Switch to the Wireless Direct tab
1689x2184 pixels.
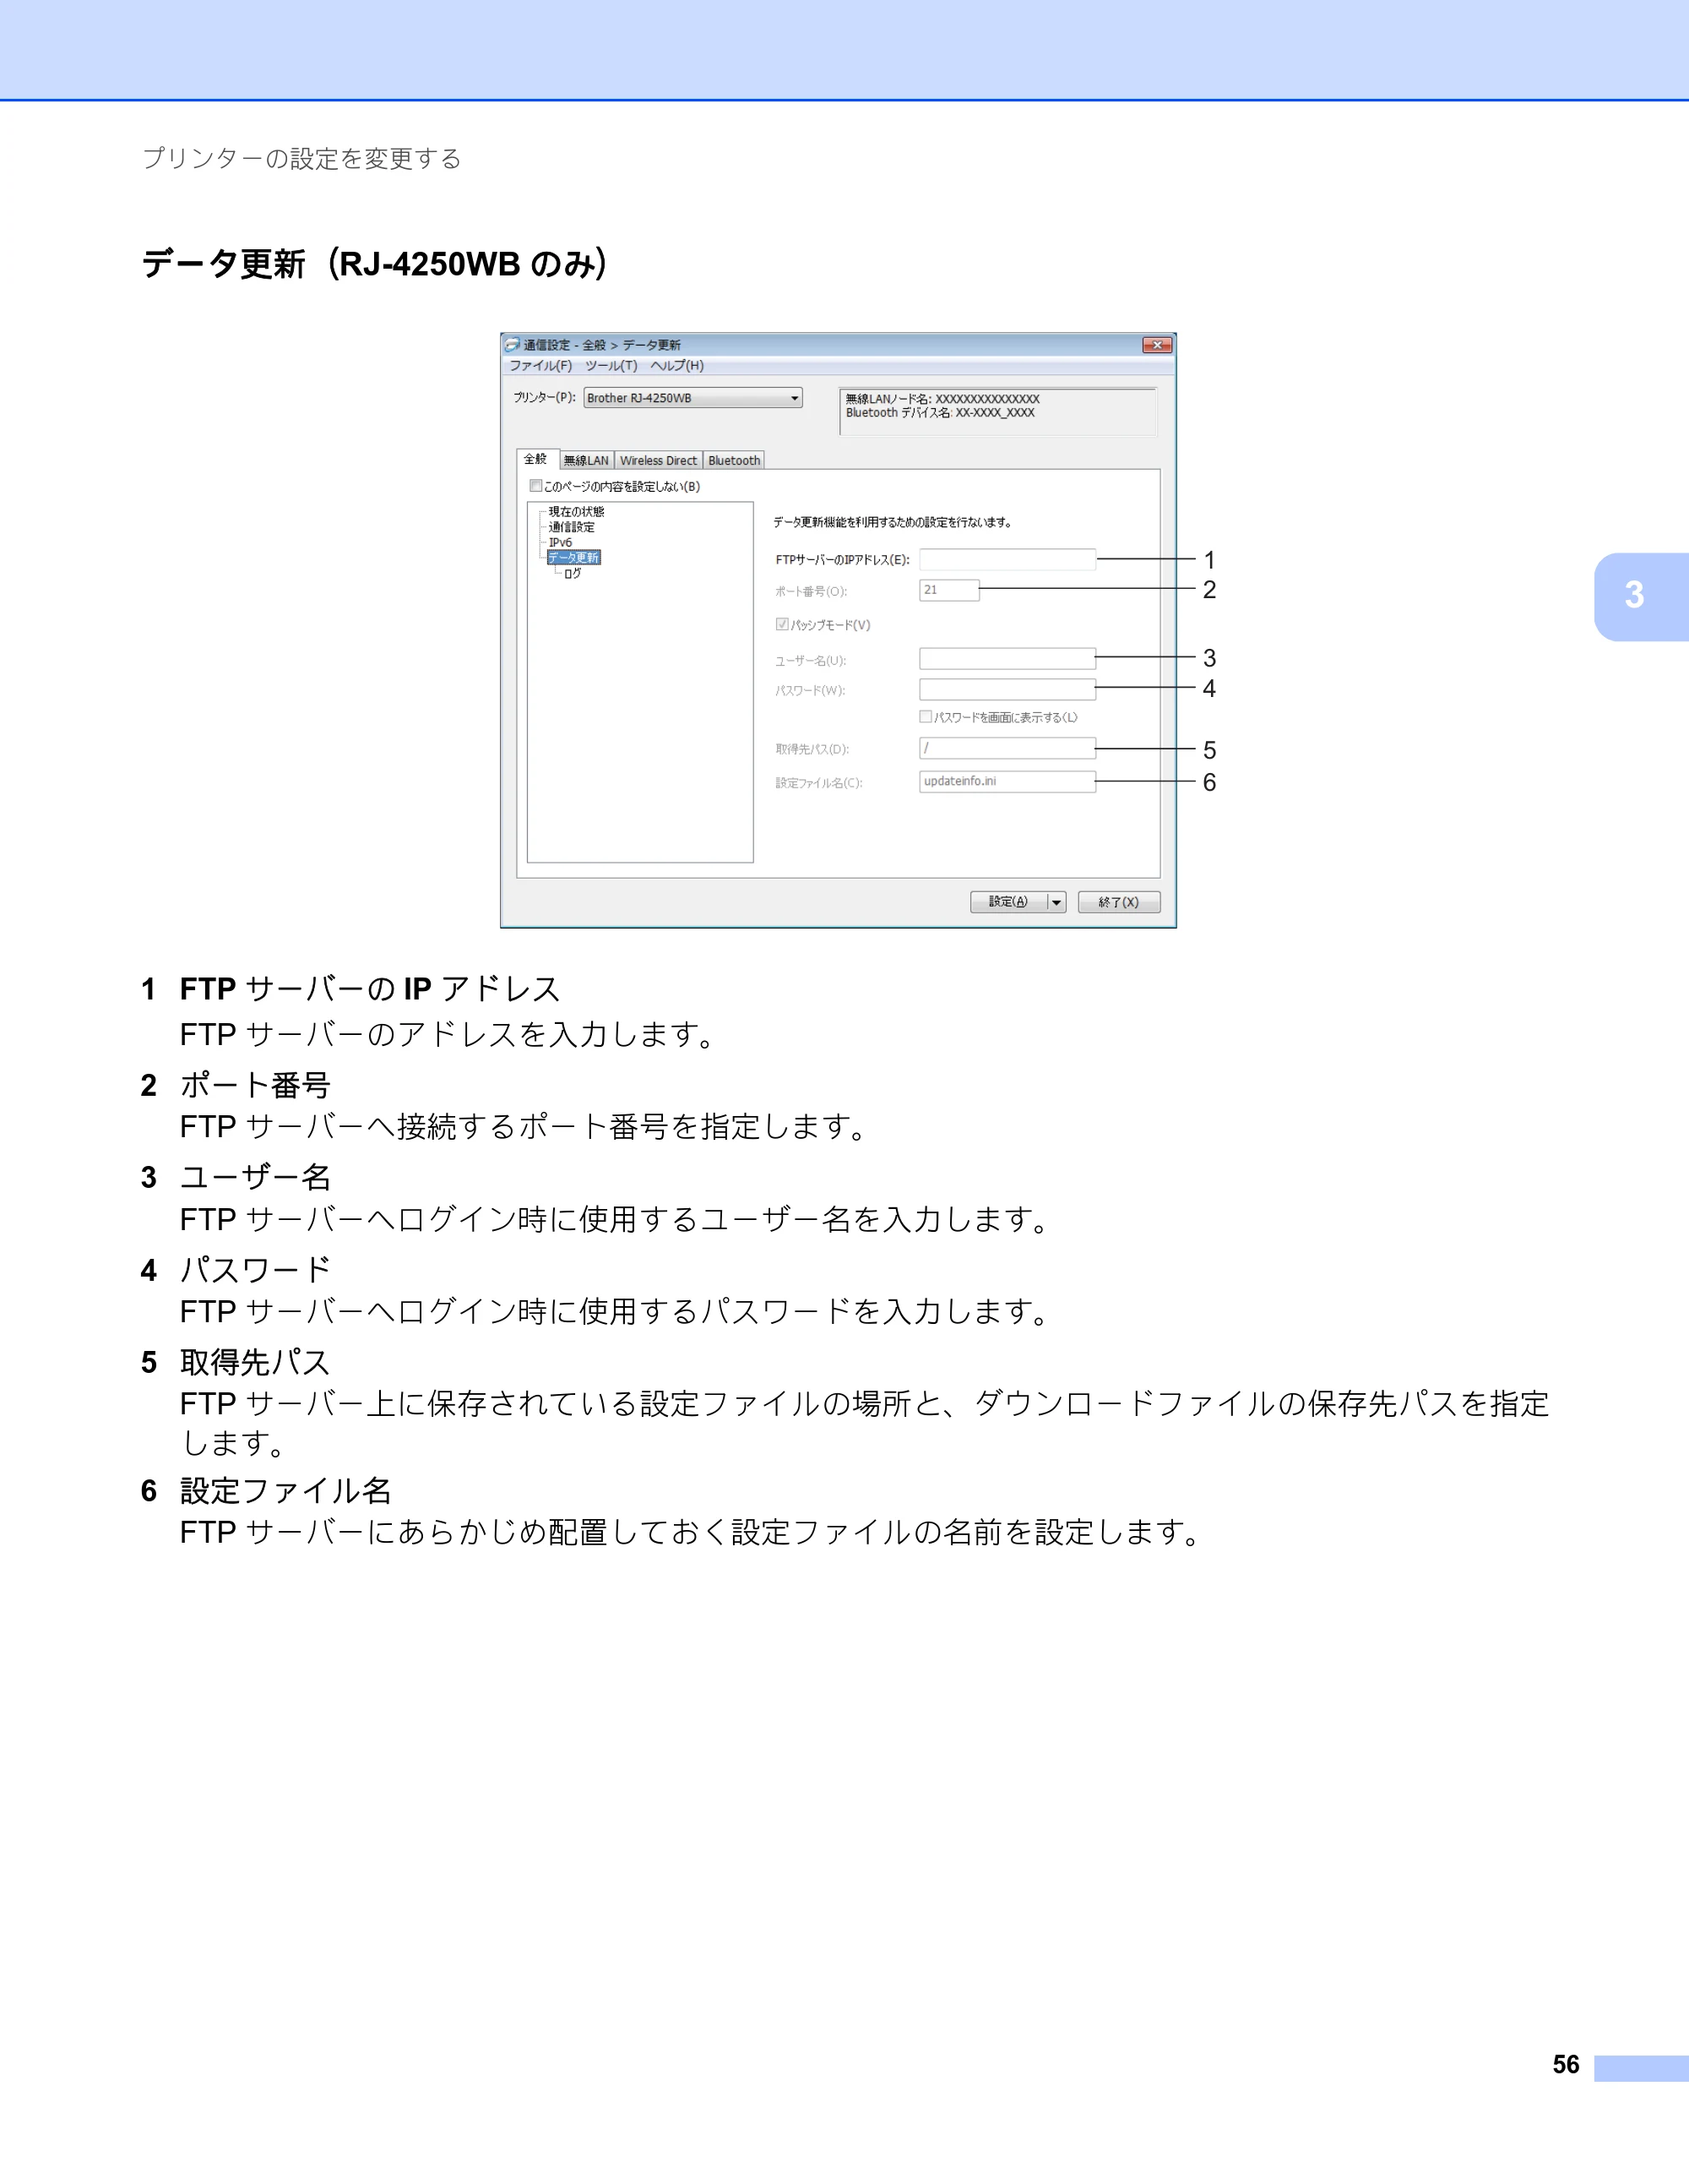click(x=659, y=460)
